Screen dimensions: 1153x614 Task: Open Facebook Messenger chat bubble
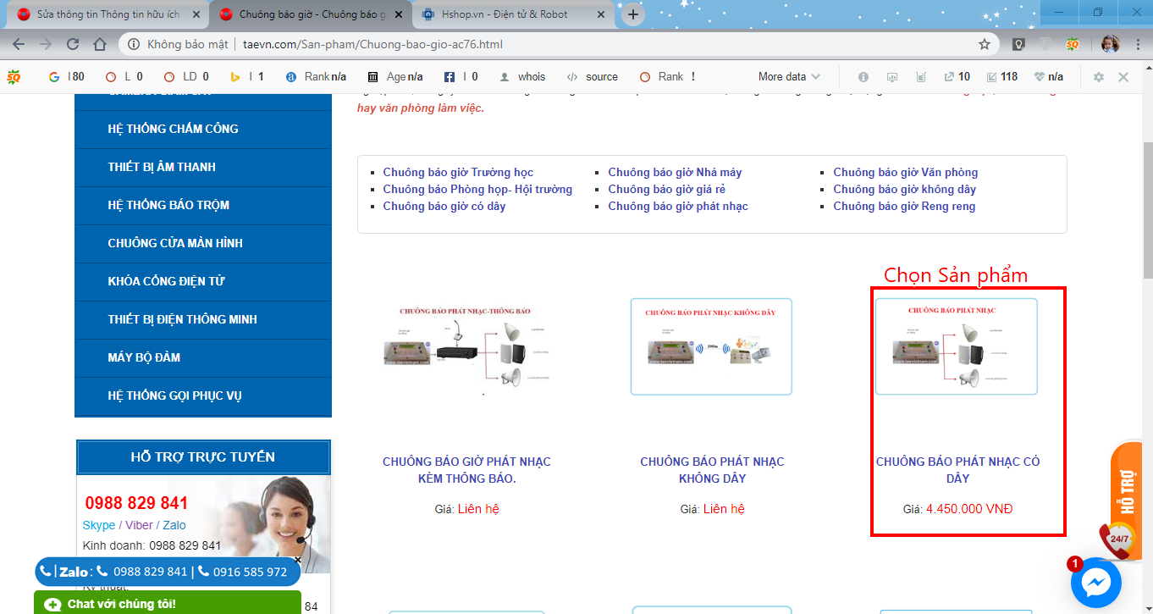1096,584
